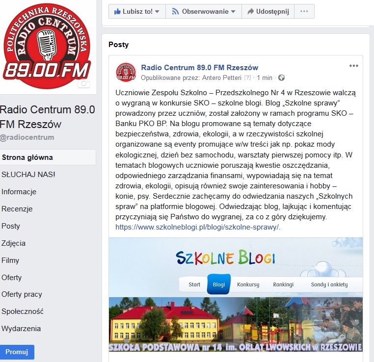374x362 pixels.
Task: Click the 1 min post timestamp
Action: click(265, 78)
